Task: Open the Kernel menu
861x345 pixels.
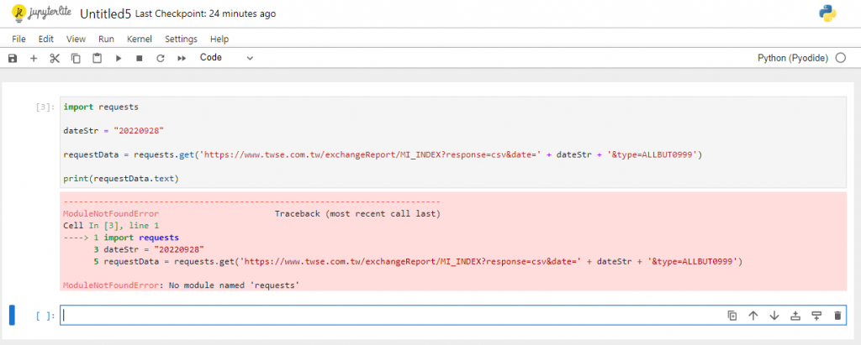Action: click(x=140, y=39)
